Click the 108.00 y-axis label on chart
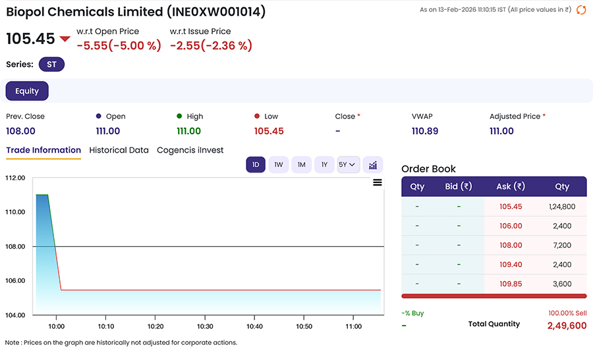 [x=15, y=247]
